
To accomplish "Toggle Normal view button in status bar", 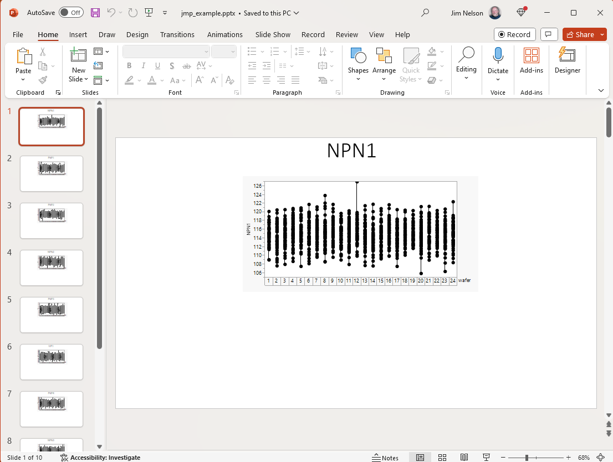I will pos(420,458).
